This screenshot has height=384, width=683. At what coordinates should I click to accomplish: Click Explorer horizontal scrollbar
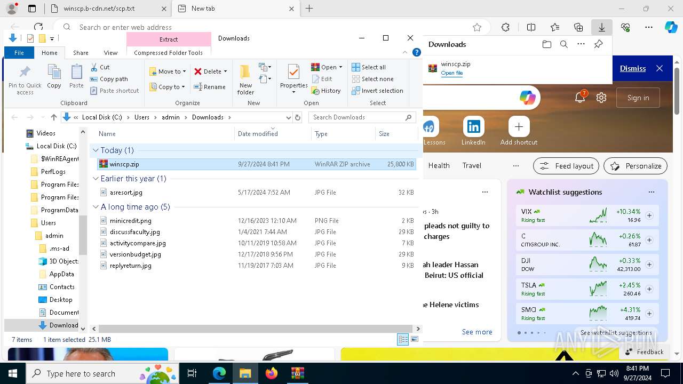point(255,329)
